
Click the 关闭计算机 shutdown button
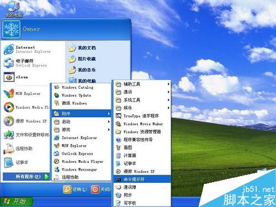101,189
